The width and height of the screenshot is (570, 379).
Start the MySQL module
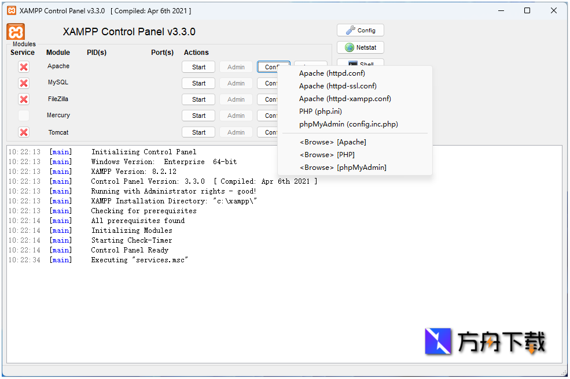coord(198,83)
